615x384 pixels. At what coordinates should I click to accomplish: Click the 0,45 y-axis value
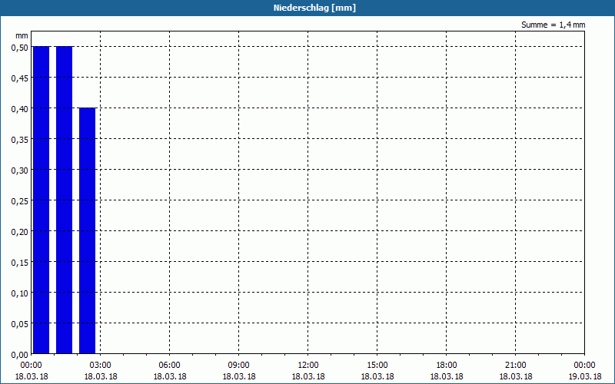20,78
